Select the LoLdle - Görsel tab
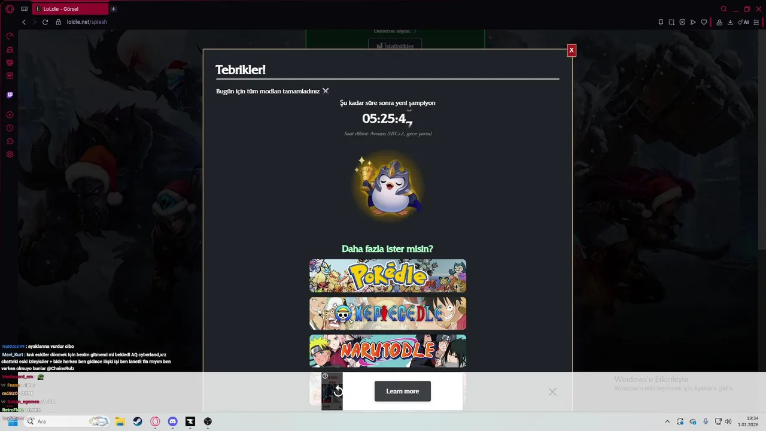Screen dimensions: 766x431 69,9
